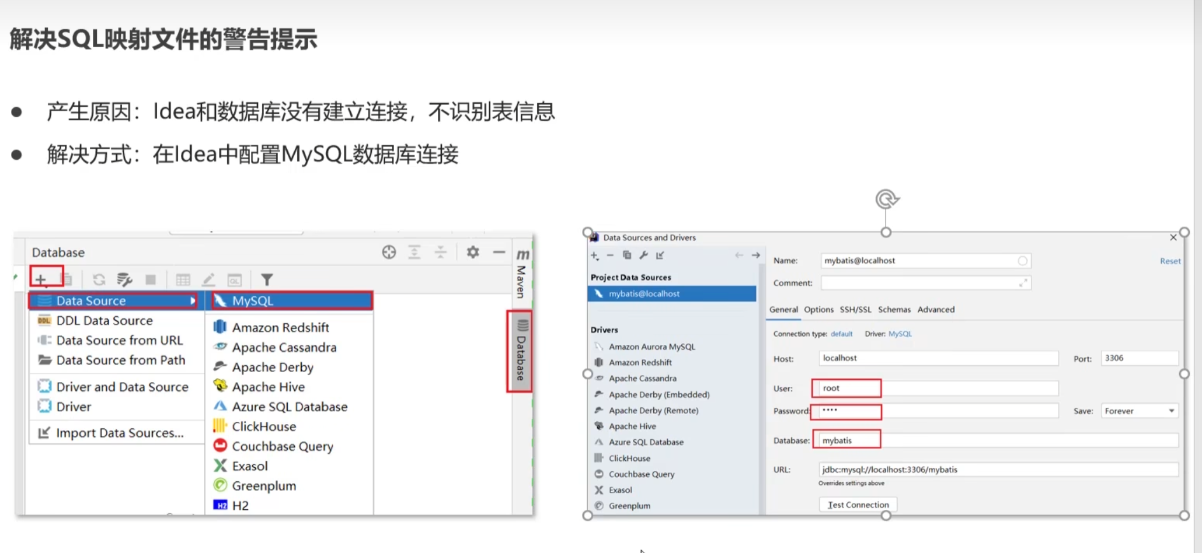1202x553 pixels.
Task: Select Azure SQL Database in the submenu
Action: pyautogui.click(x=290, y=407)
